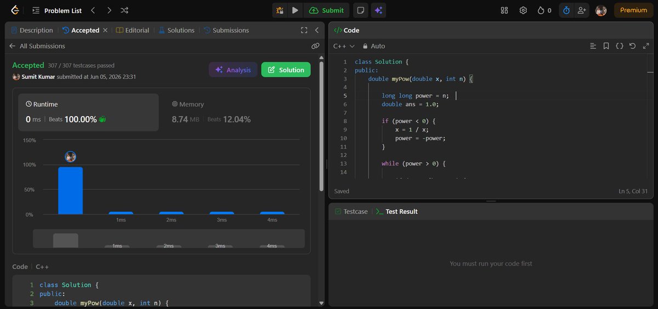Screen dimensions: 658x309
Task: Click the curly braces snippet icon
Action: coord(619,46)
